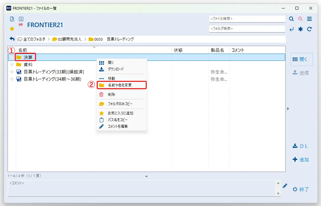This screenshot has width=321, height=206.
Task: Click the enter-arrow icon beside folder search
Action: tap(291, 29)
